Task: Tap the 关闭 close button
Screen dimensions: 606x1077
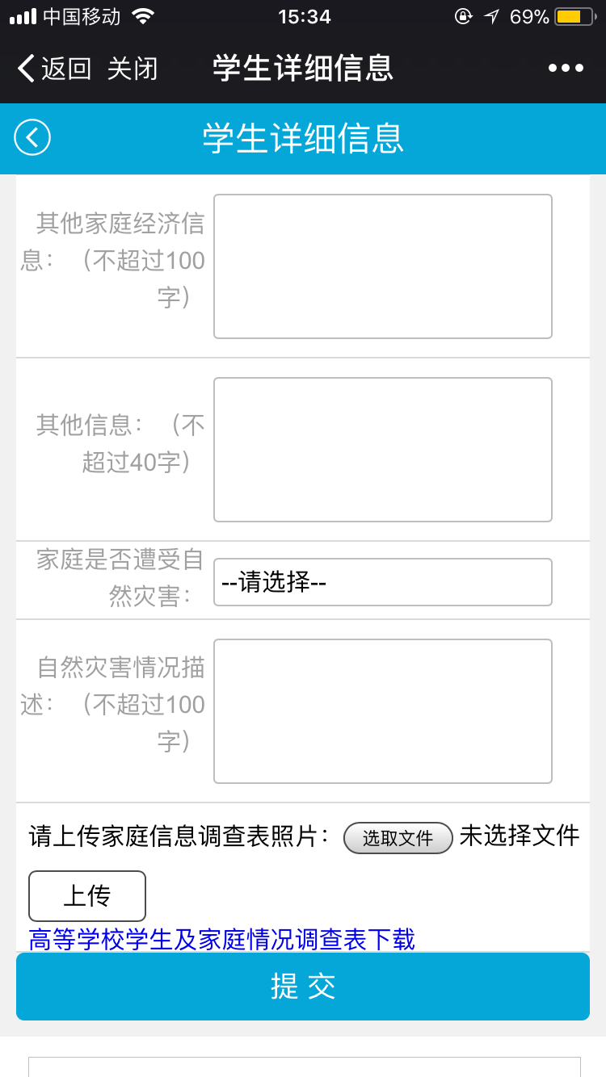Action: [x=133, y=69]
